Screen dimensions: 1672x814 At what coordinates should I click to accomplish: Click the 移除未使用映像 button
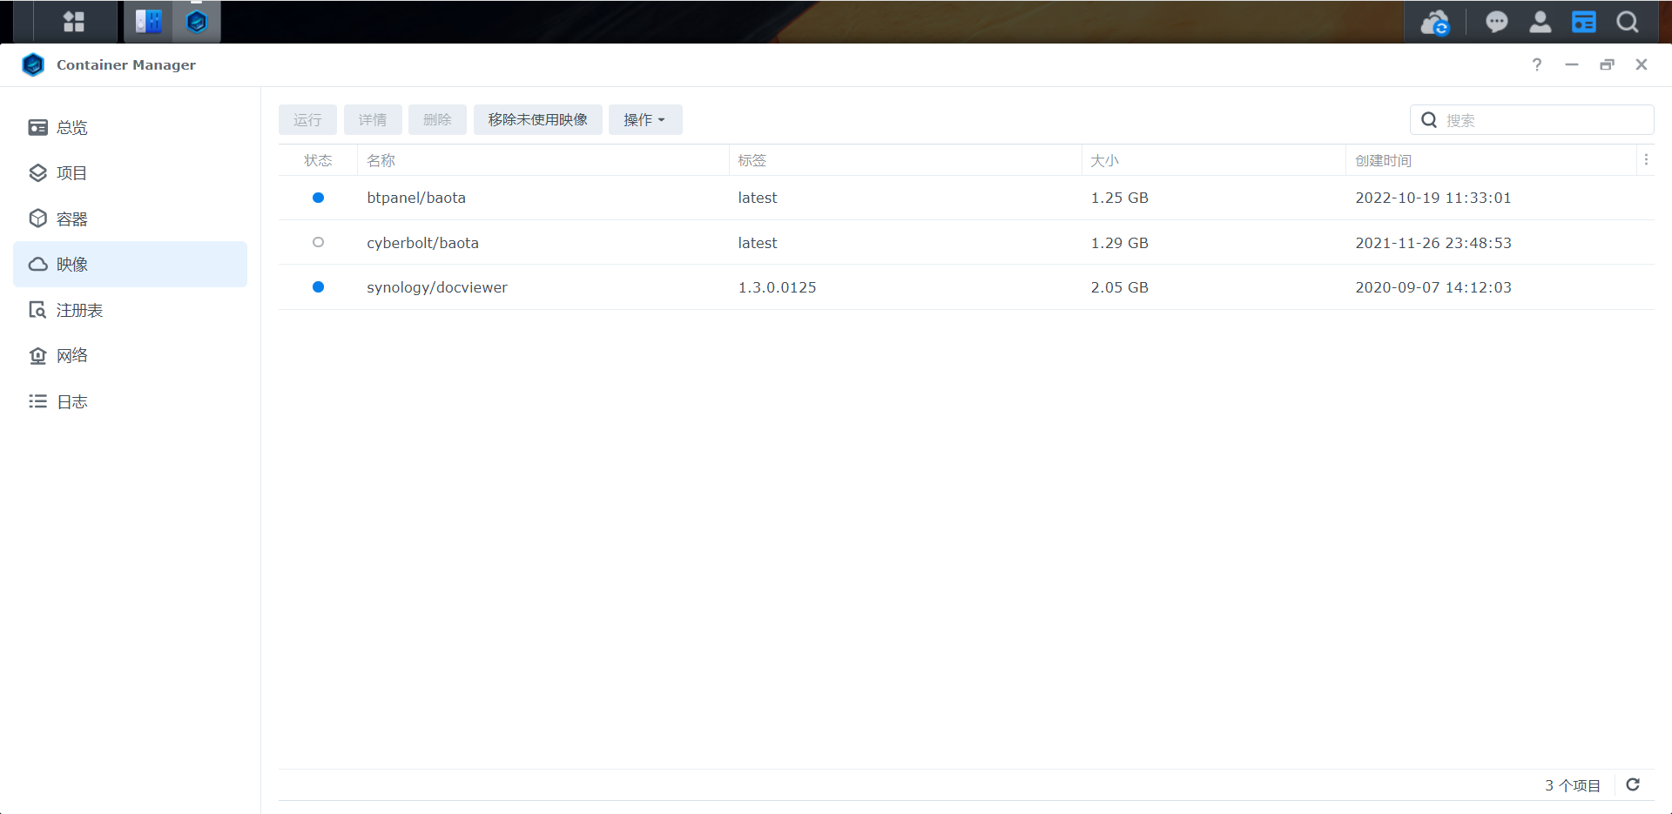coord(537,119)
